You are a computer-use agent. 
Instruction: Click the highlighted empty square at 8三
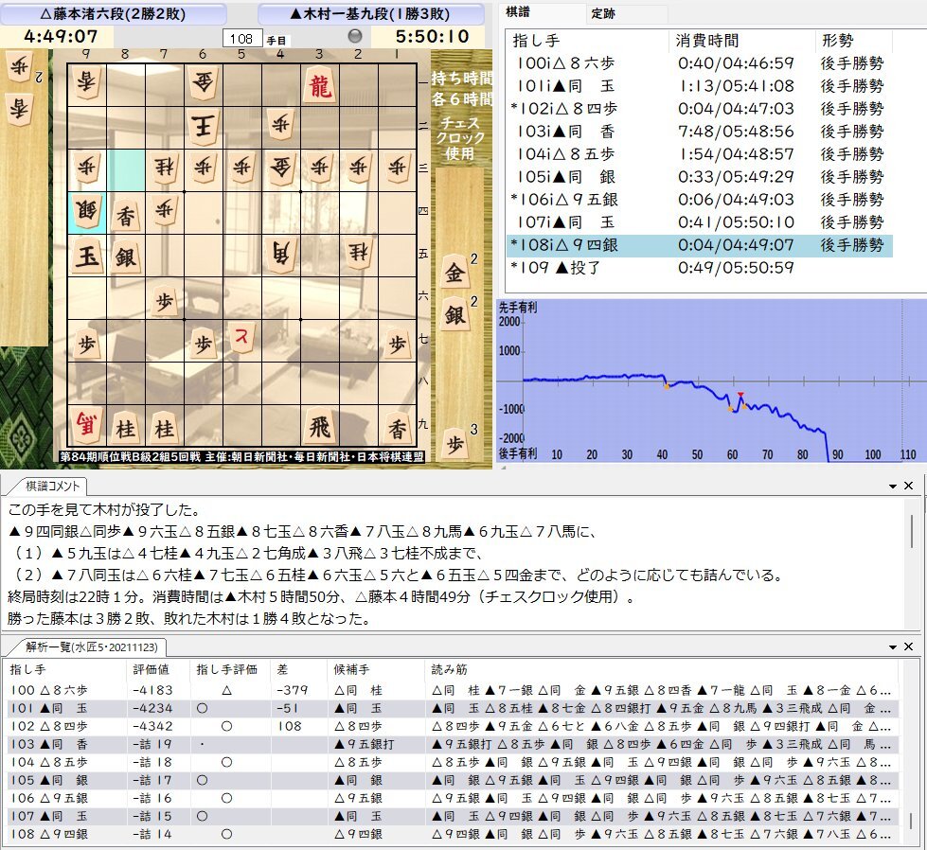tap(126, 170)
